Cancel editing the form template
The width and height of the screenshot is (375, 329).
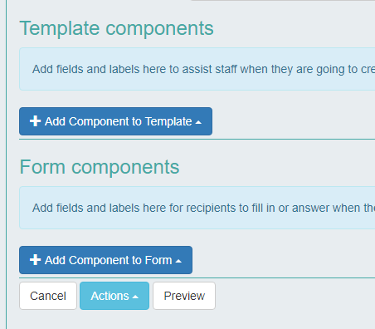48,296
